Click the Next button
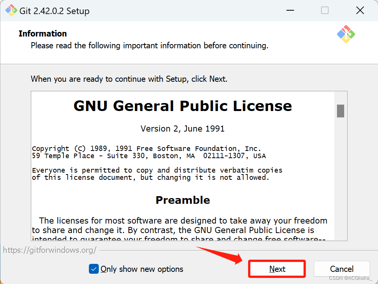 (x=277, y=269)
